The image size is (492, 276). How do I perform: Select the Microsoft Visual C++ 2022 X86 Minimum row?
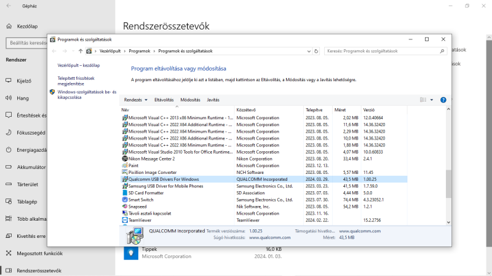coord(264,145)
